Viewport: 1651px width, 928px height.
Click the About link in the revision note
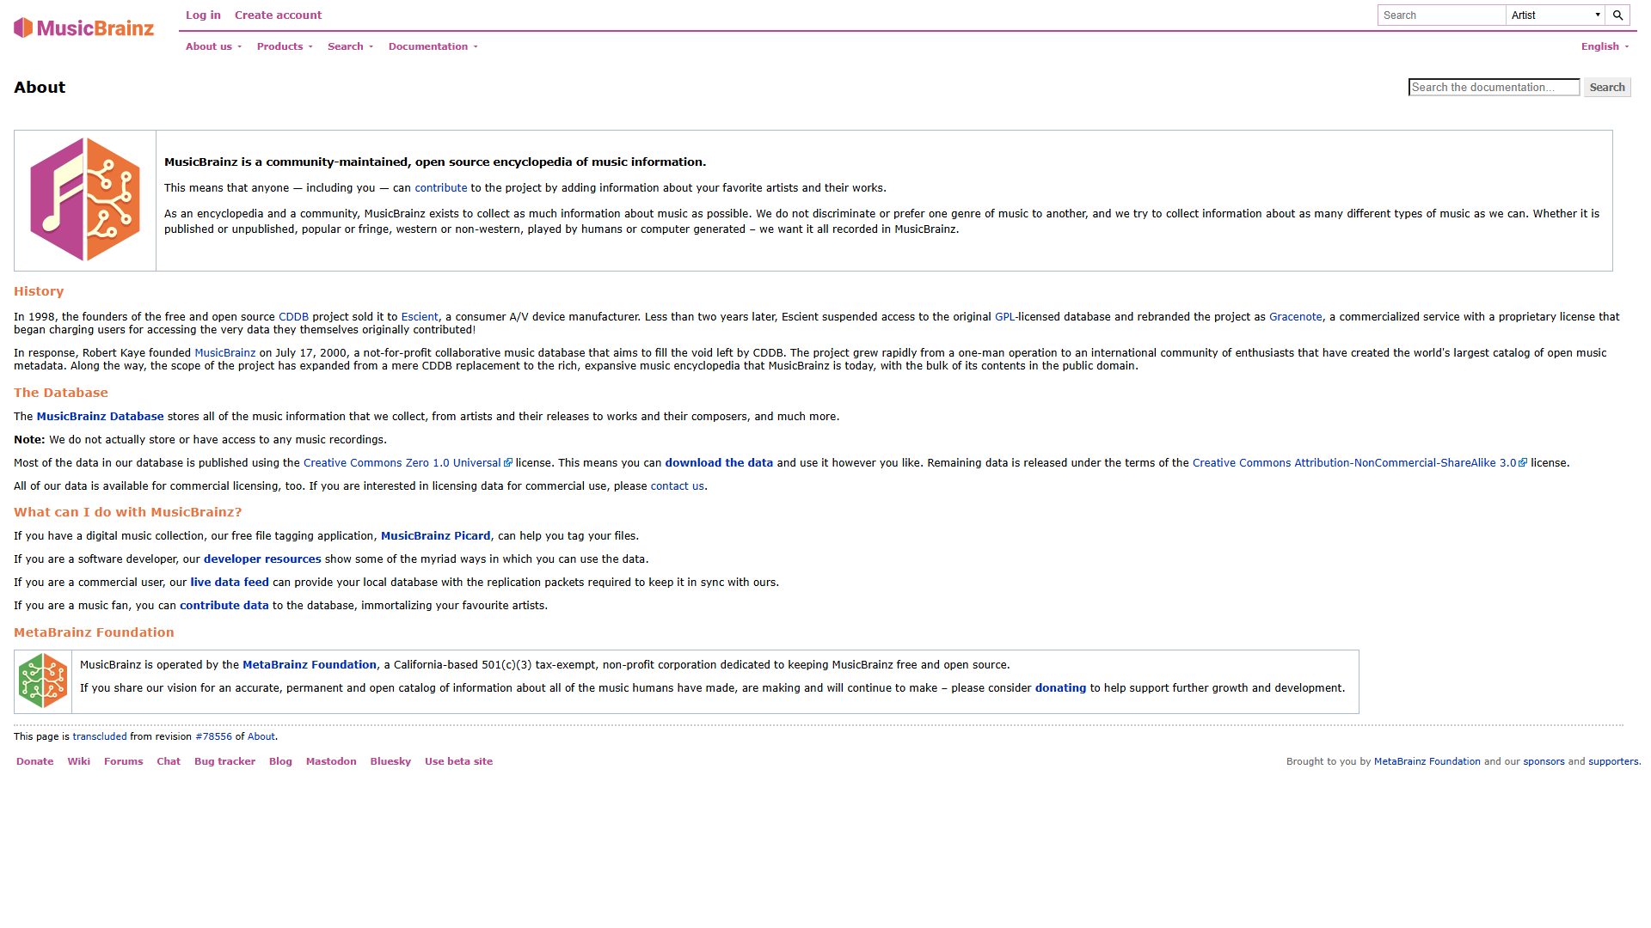(x=261, y=737)
